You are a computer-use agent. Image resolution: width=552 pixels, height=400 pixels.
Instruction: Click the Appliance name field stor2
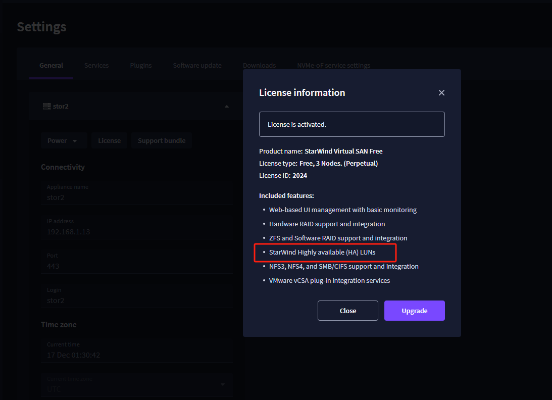point(137,193)
